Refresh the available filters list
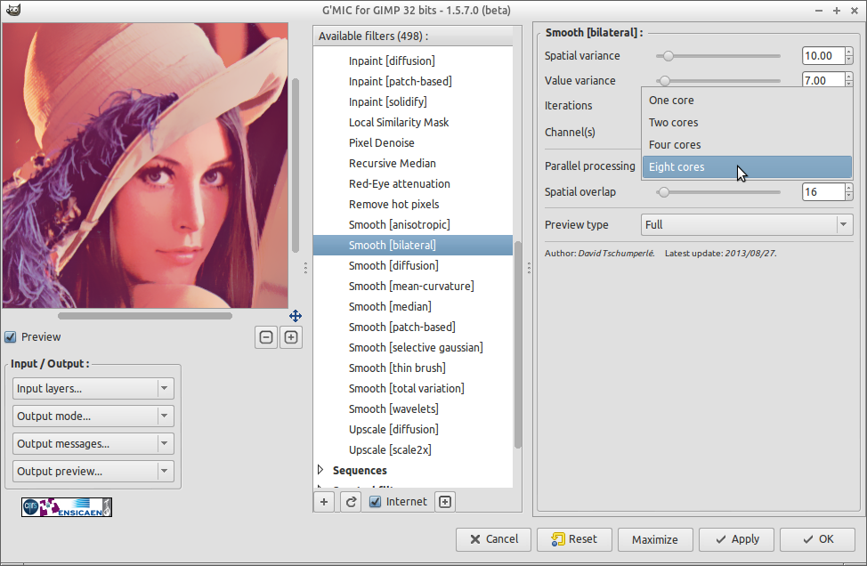 (x=351, y=502)
